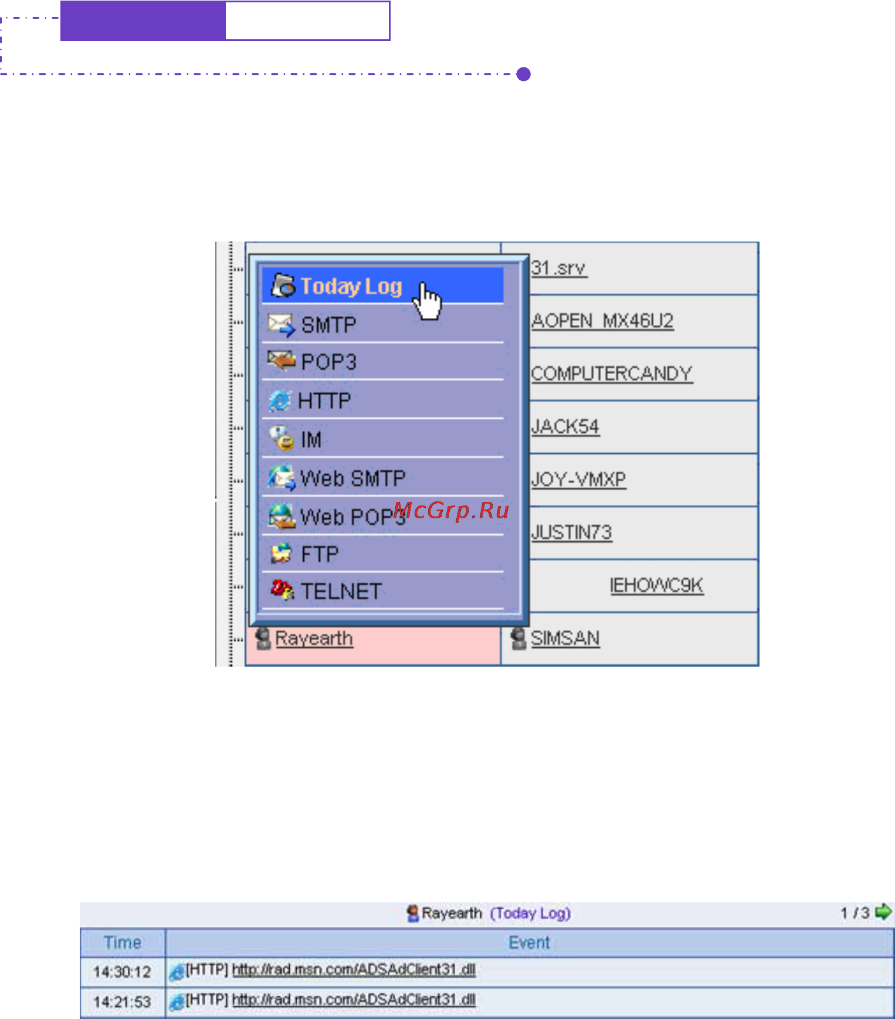This screenshot has height=1019, width=895.
Task: Click the HTTP browser icon
Action: tap(280, 401)
